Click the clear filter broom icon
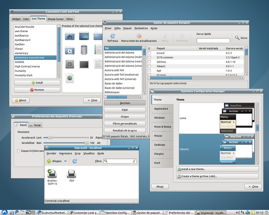269x215 pixels. pos(133,161)
